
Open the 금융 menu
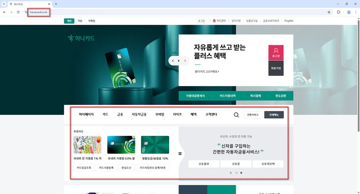[120, 115]
